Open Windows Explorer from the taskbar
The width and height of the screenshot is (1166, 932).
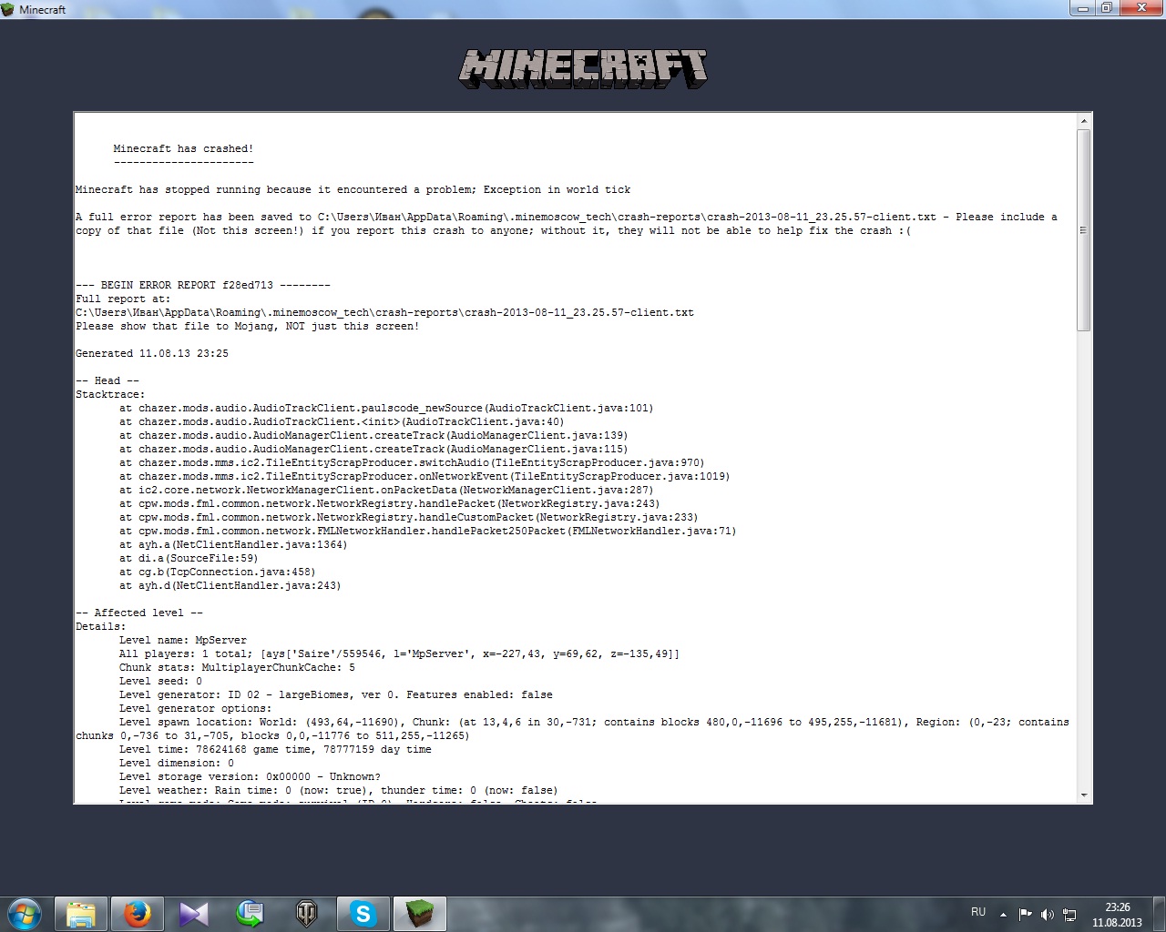[81, 914]
